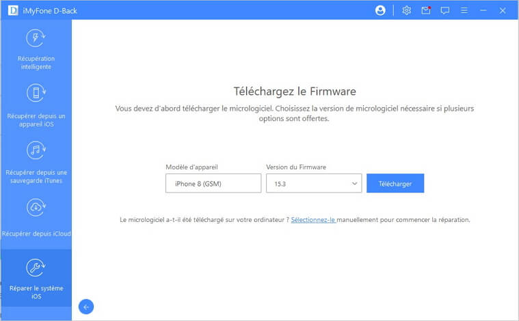This screenshot has height=321, width=519.
Task: Select Récupérer depuis une sauvegarde iTunes icon
Action: (36, 150)
